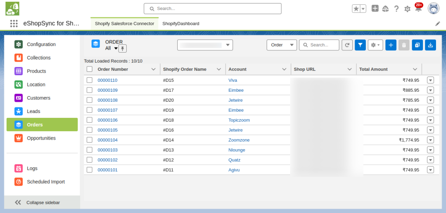Open Location in the sidebar
The width and height of the screenshot is (446, 213).
[42, 84]
